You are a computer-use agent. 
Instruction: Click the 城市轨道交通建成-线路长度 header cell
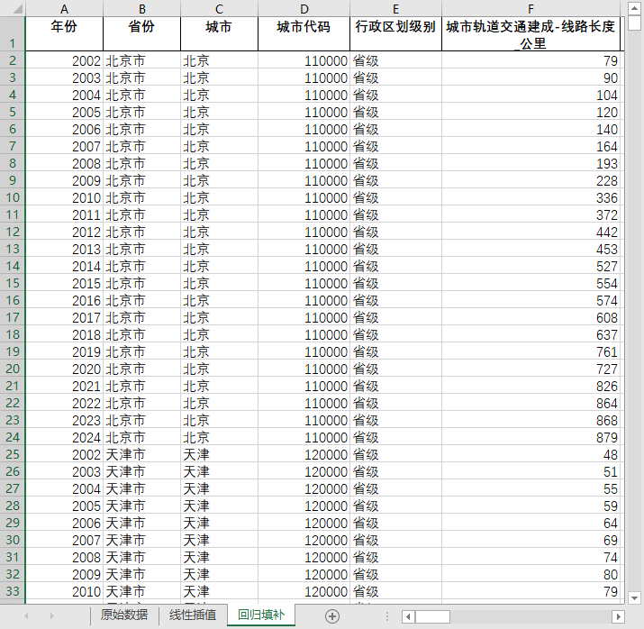coord(531,34)
